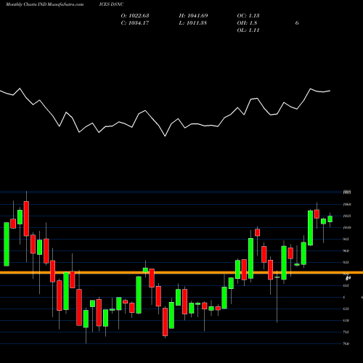Select the high value "H: 1041.69"
This screenshot has height=363, width=363.
pos(193,16)
